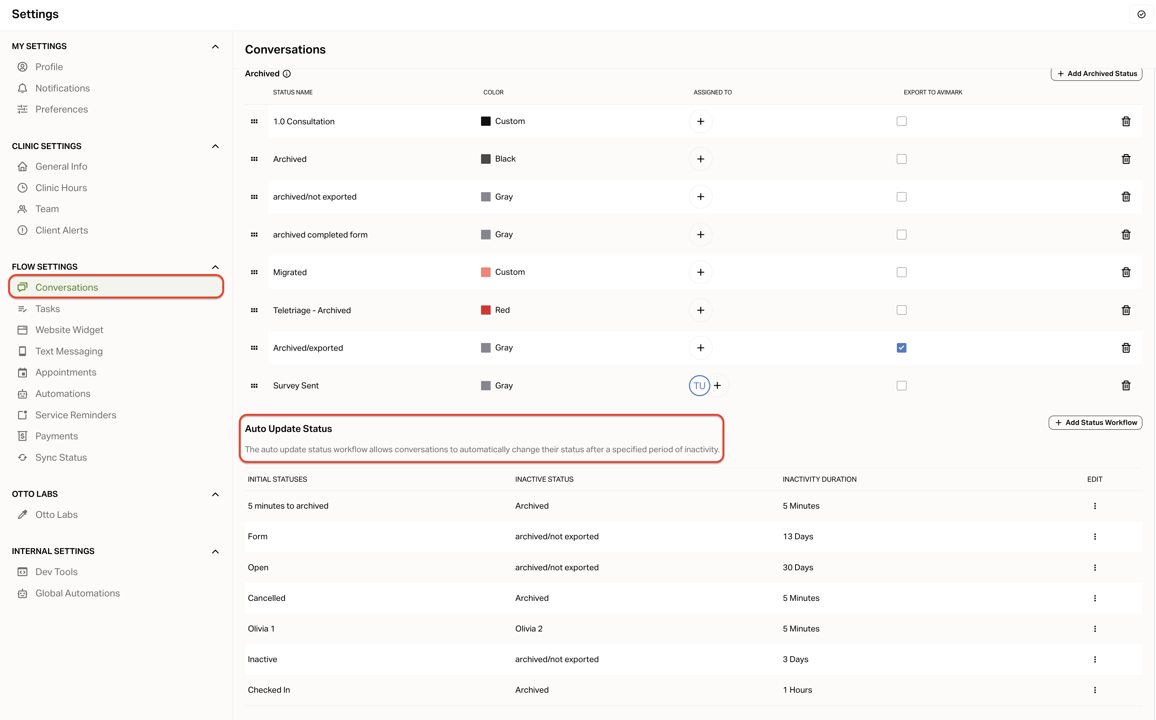Check Avimark export for Teletriage - Archived
Viewport: 1156px width, 720px height.
901,311
